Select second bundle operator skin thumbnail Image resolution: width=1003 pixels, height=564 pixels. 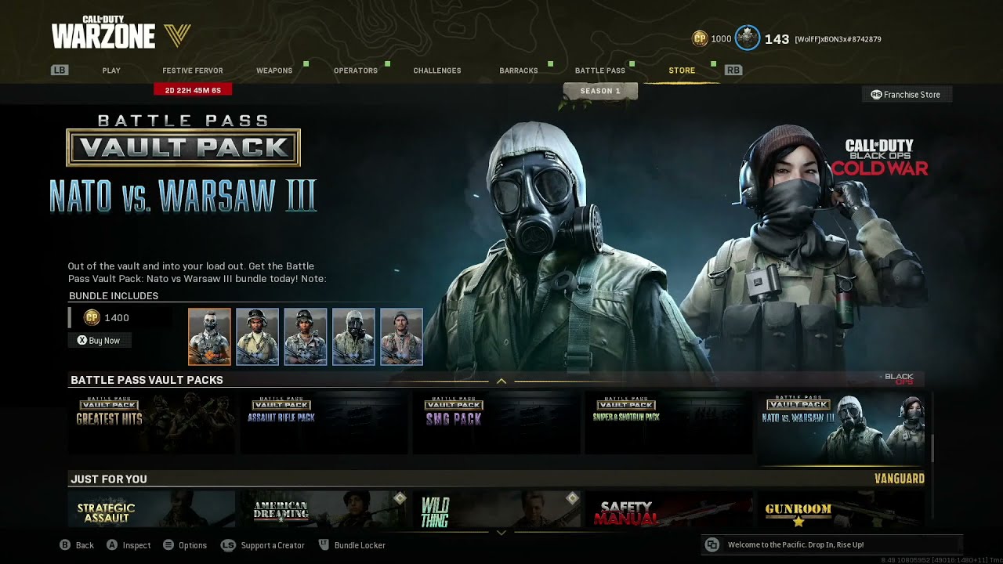click(x=257, y=337)
